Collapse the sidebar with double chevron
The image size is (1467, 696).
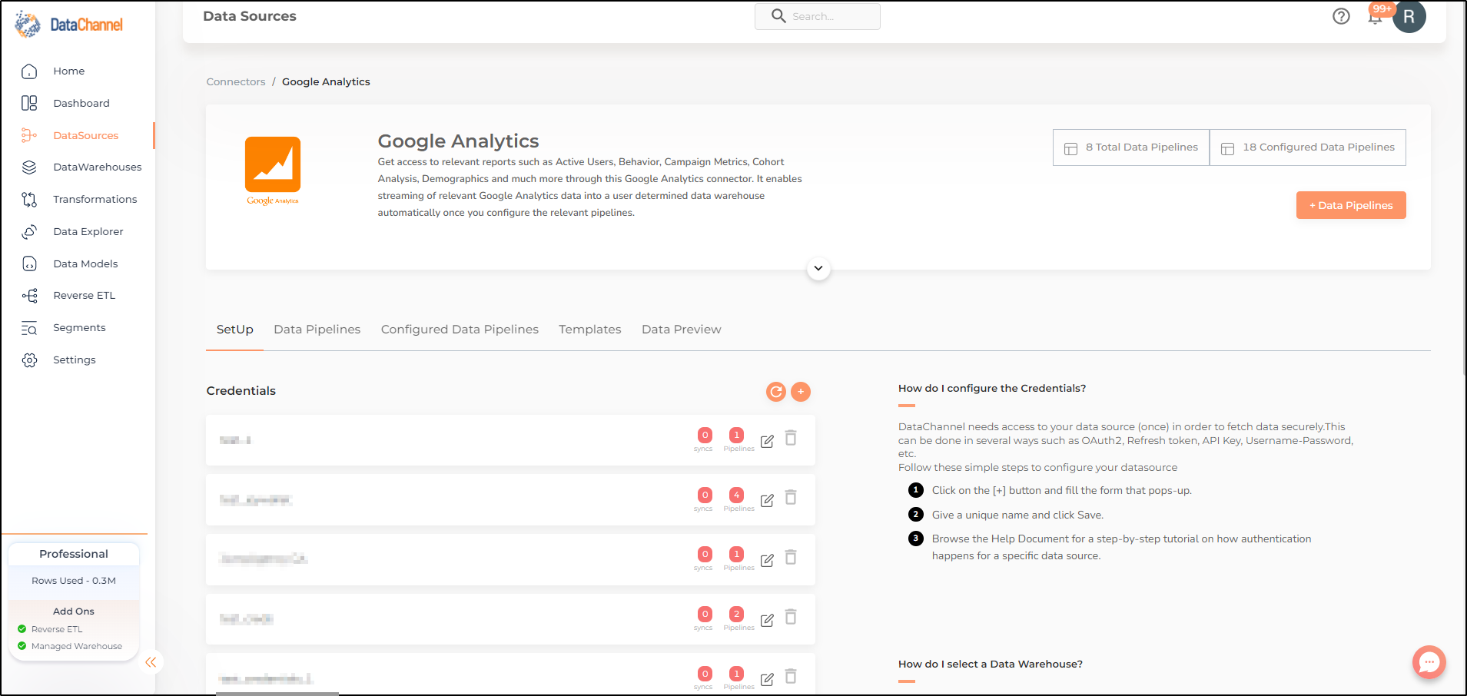[x=151, y=662]
